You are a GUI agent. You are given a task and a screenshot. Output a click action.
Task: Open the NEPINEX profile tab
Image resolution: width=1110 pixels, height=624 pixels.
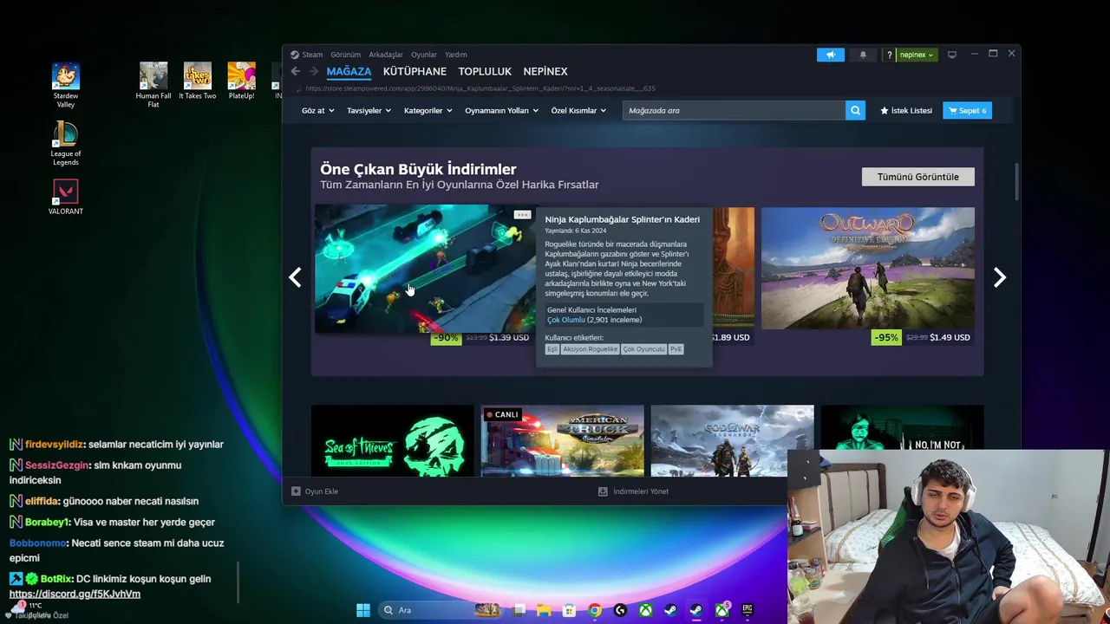coord(545,72)
